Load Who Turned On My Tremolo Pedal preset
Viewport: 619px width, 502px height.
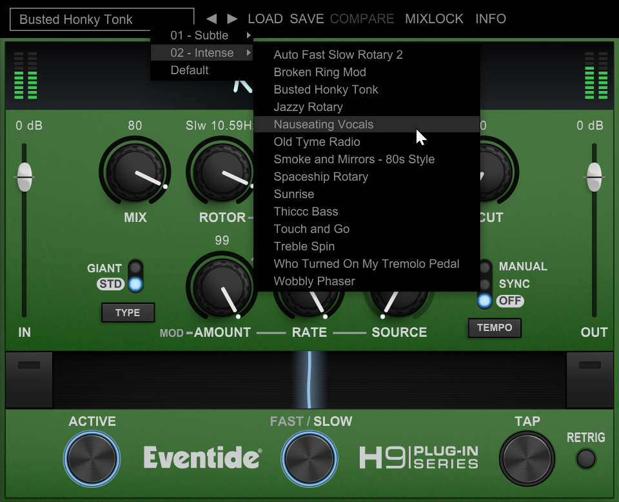[x=367, y=263]
